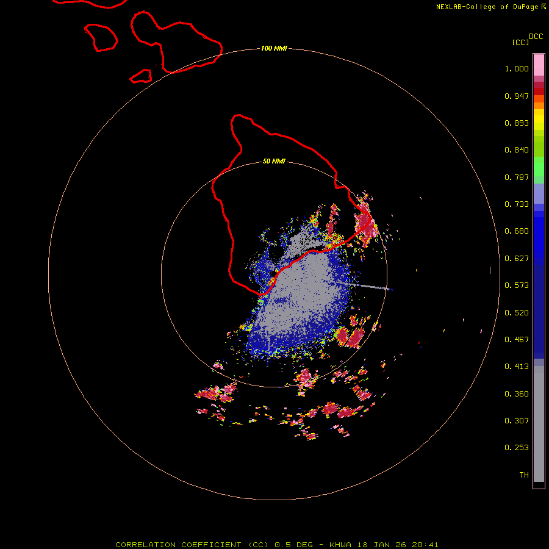Select the 0.520 legend value
The height and width of the screenshot is (549, 549).
(517, 313)
